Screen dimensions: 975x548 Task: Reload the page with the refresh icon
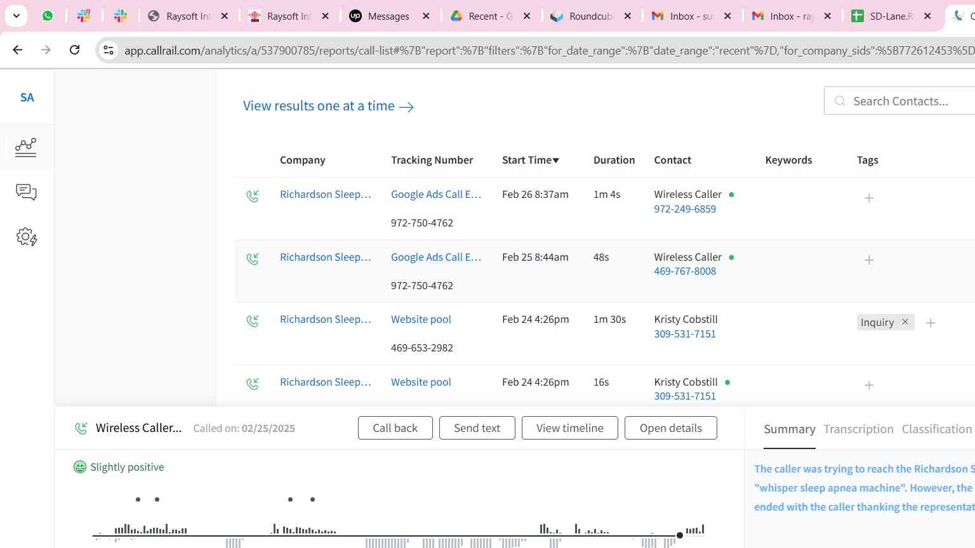click(x=74, y=49)
